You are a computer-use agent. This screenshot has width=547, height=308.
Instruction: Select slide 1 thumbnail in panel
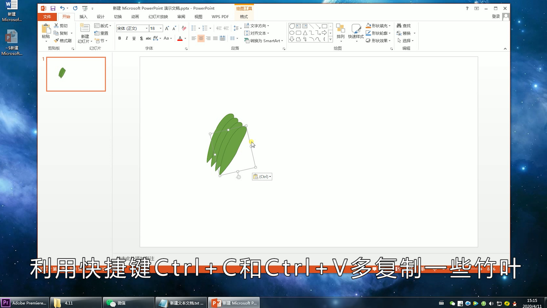click(x=76, y=74)
